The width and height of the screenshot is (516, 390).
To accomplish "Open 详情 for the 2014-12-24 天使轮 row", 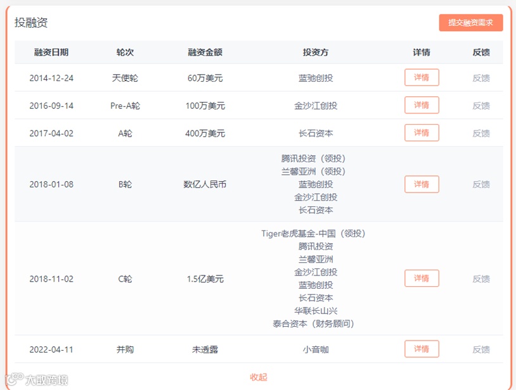I will 422,77.
